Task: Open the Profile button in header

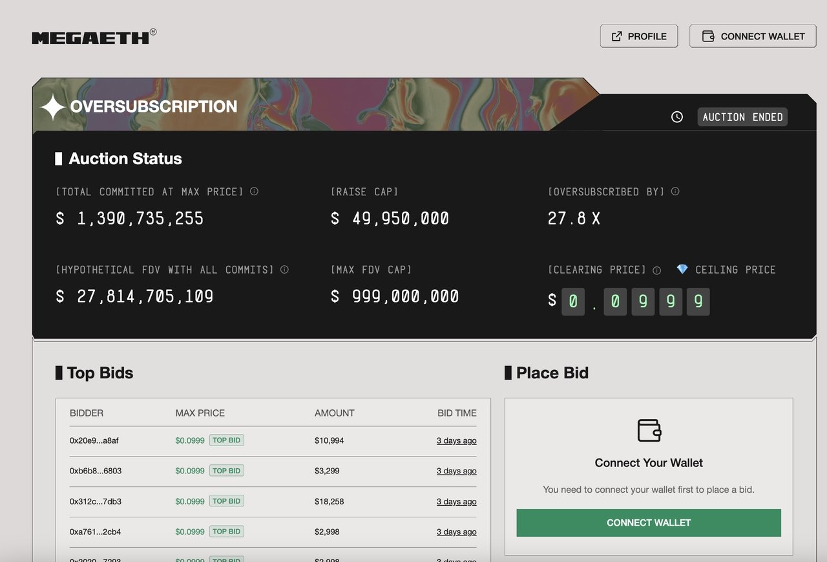Action: tap(638, 36)
